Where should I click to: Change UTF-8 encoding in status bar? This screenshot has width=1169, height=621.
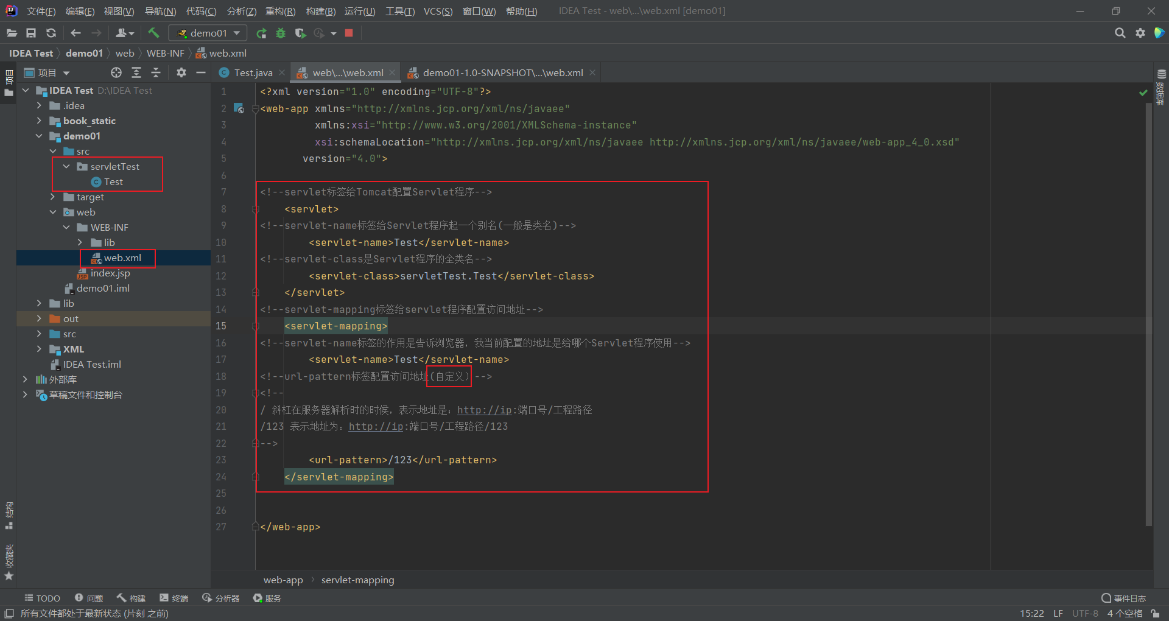click(x=1085, y=614)
